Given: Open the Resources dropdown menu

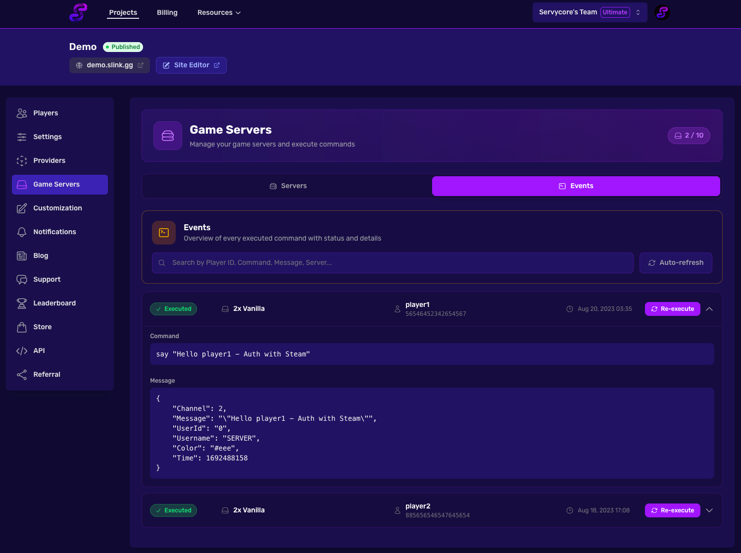Looking at the screenshot, I should click(219, 13).
